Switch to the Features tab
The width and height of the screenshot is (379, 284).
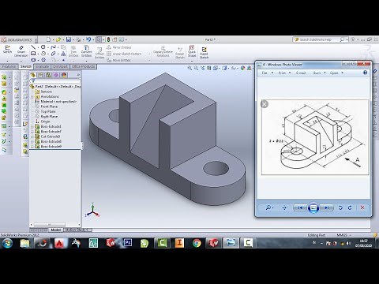pyautogui.click(x=9, y=66)
